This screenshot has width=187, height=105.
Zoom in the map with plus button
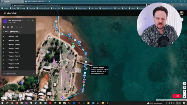pyautogui.click(x=184, y=91)
